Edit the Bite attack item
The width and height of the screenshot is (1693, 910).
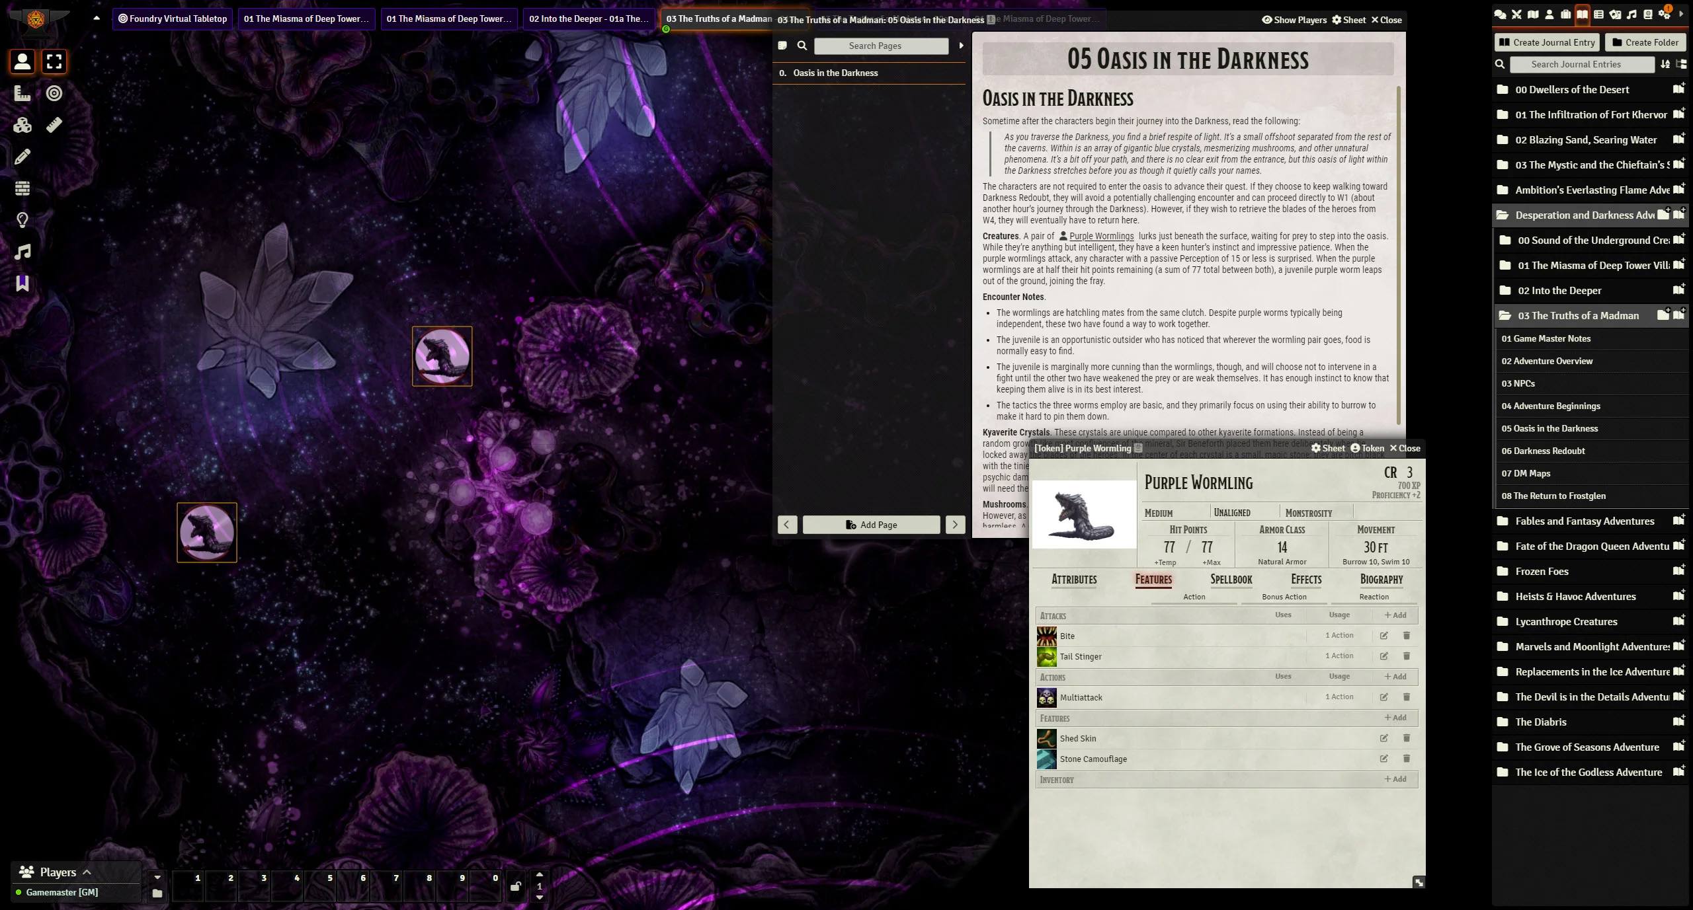pos(1383,636)
